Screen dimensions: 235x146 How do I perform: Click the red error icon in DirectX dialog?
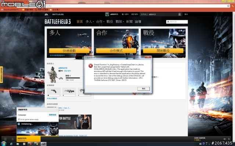tap(91, 66)
